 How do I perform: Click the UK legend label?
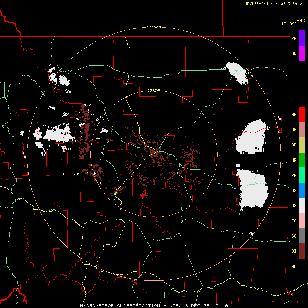tap(294, 54)
